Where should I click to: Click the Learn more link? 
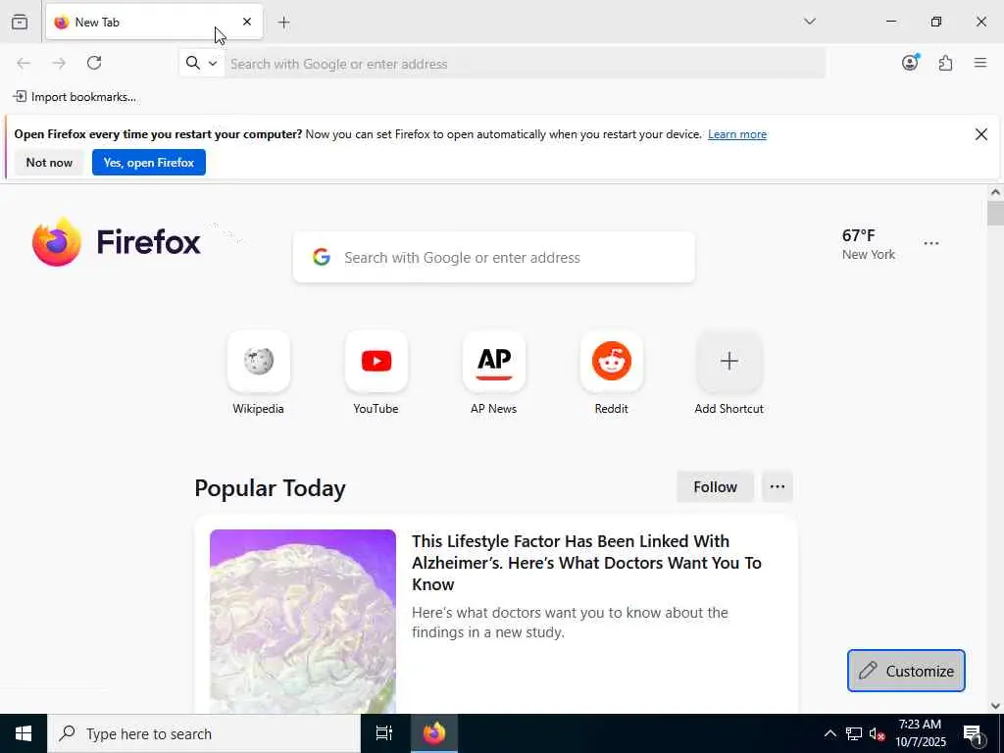737,134
